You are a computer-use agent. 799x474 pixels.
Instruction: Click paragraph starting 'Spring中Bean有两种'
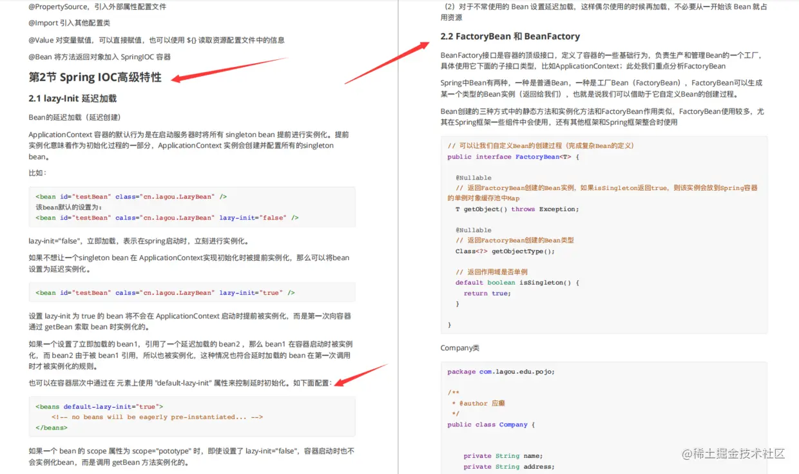pyautogui.click(x=602, y=88)
